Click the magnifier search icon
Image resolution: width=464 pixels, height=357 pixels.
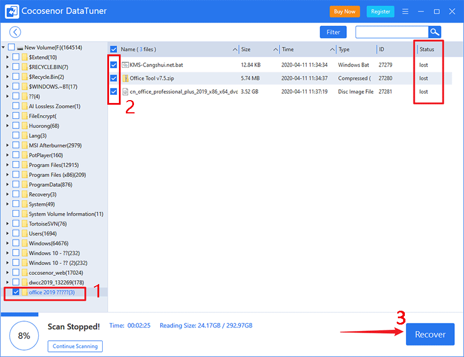pyautogui.click(x=434, y=32)
